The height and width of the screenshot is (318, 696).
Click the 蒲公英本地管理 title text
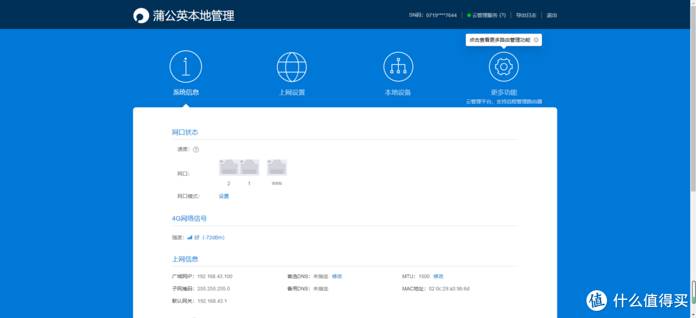pyautogui.click(x=193, y=15)
